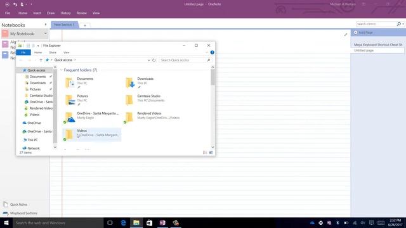Screen dimensions: 406x228
Task: Click the Quick access path chevron
Action: pos(75,60)
